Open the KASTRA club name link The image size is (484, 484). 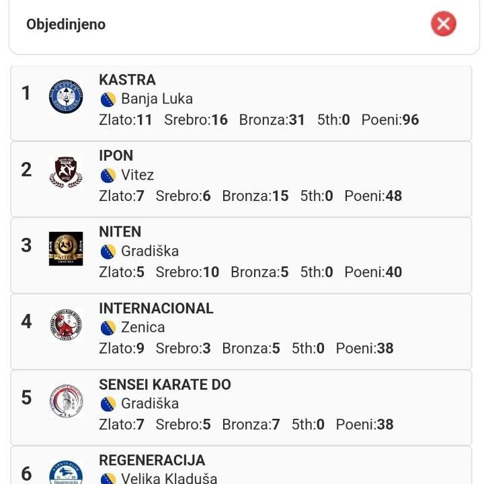(x=127, y=80)
